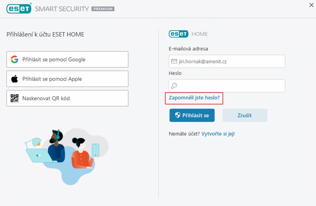
Task: Click the key icon in password field
Action: [174, 86]
